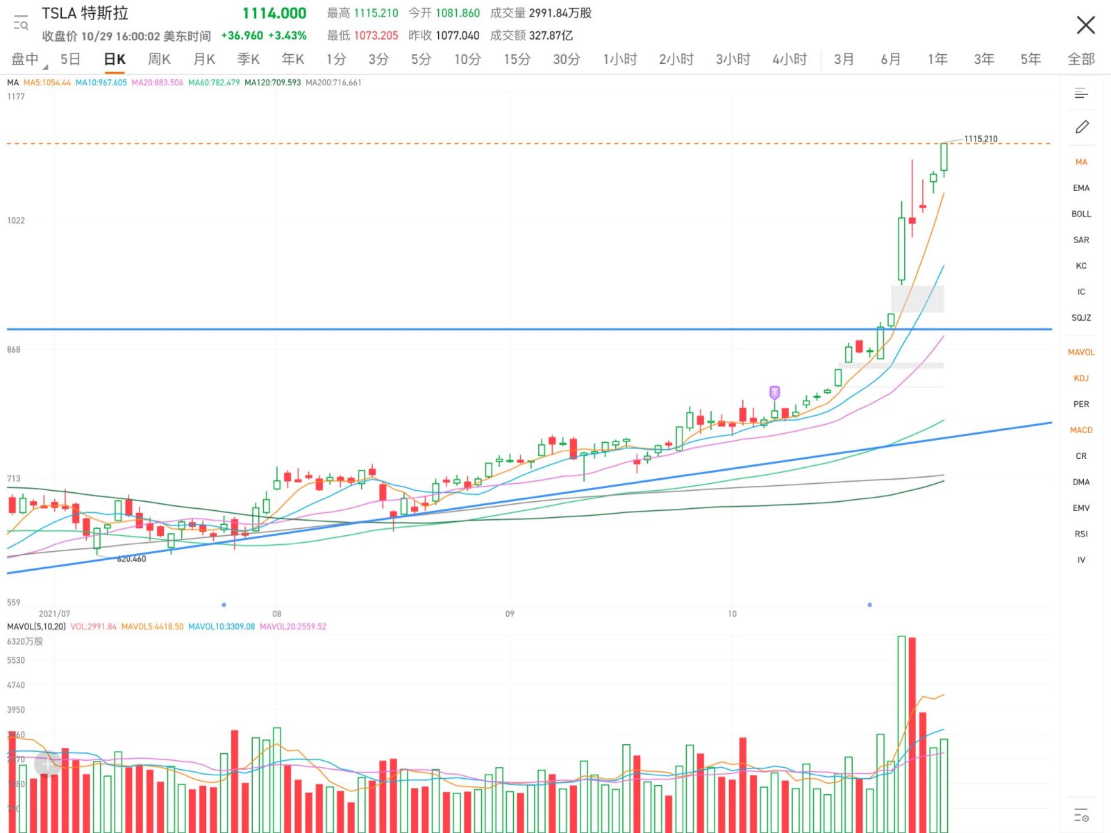This screenshot has height=833, width=1111.
Task: Switch to 周K weekly chart
Action: click(x=159, y=60)
